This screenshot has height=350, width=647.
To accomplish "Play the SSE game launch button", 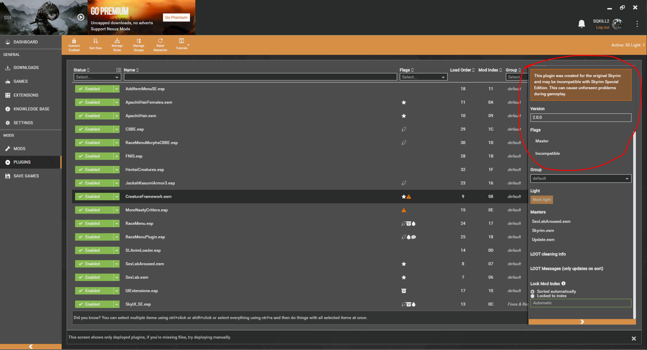I will click(81, 17).
